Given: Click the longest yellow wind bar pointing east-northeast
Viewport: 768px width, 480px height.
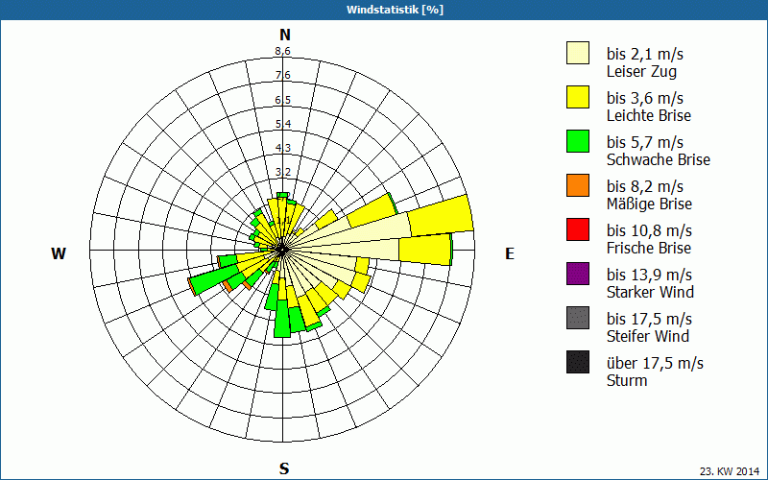Looking at the screenshot, I should tap(441, 215).
